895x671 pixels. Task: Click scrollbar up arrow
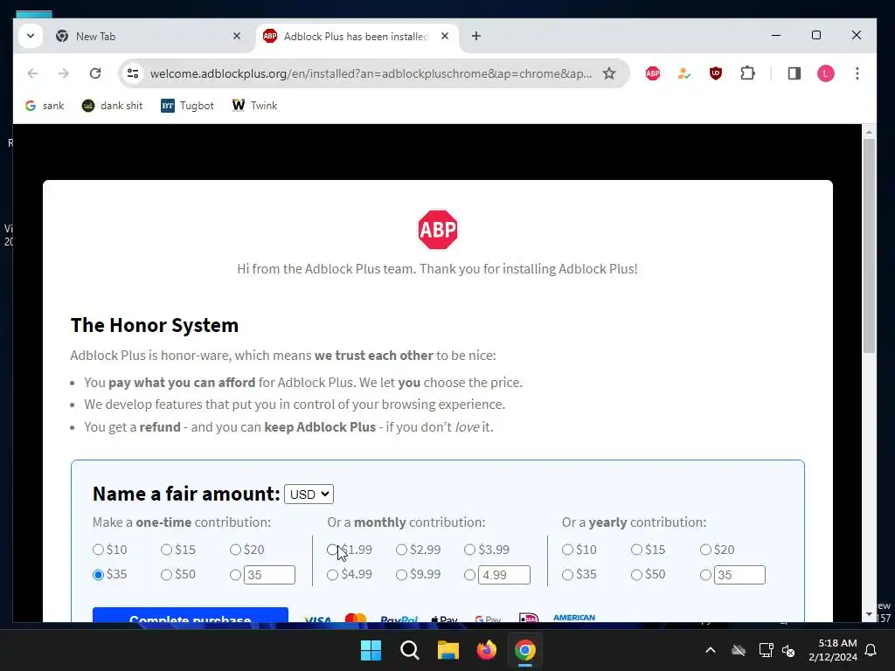[x=869, y=132]
